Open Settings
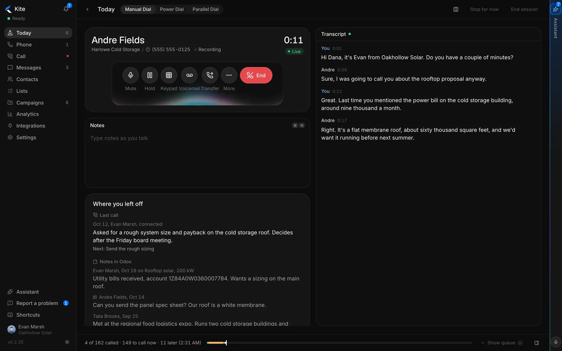The height and width of the screenshot is (351, 562). point(38,137)
